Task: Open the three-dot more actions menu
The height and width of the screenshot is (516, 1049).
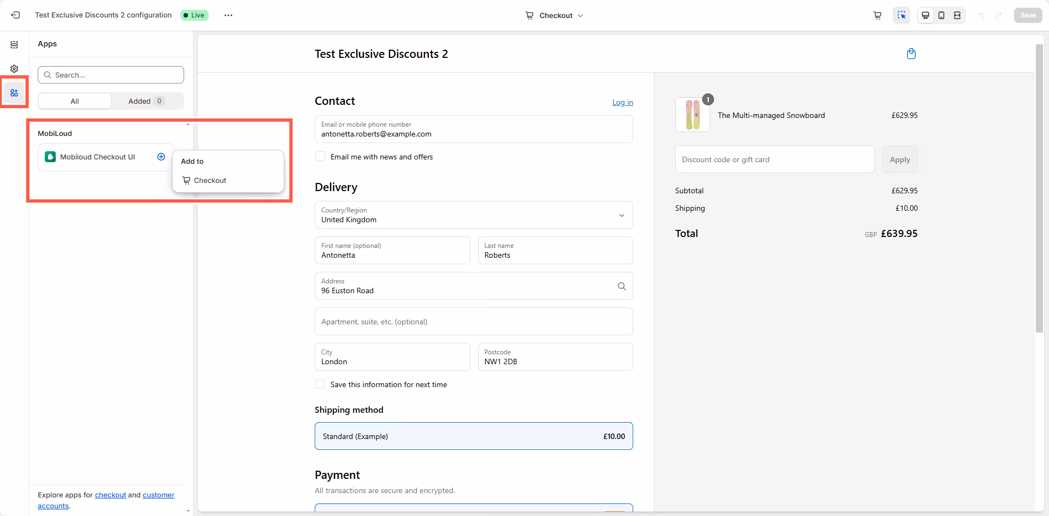Action: [228, 15]
